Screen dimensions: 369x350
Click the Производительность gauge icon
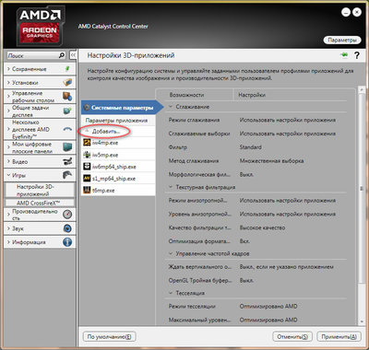click(x=67, y=214)
